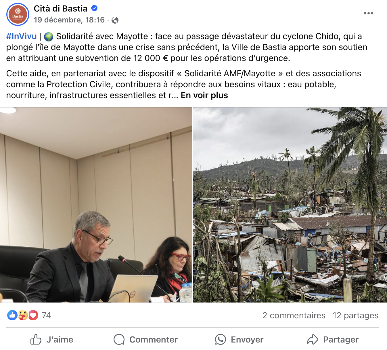Screen dimensions: 387x350
Task: Click the share arrow icon on Partager
Action: click(313, 340)
